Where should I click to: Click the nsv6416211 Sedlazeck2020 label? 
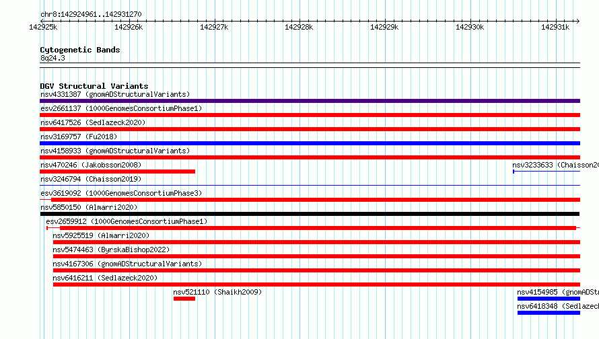coord(105,278)
